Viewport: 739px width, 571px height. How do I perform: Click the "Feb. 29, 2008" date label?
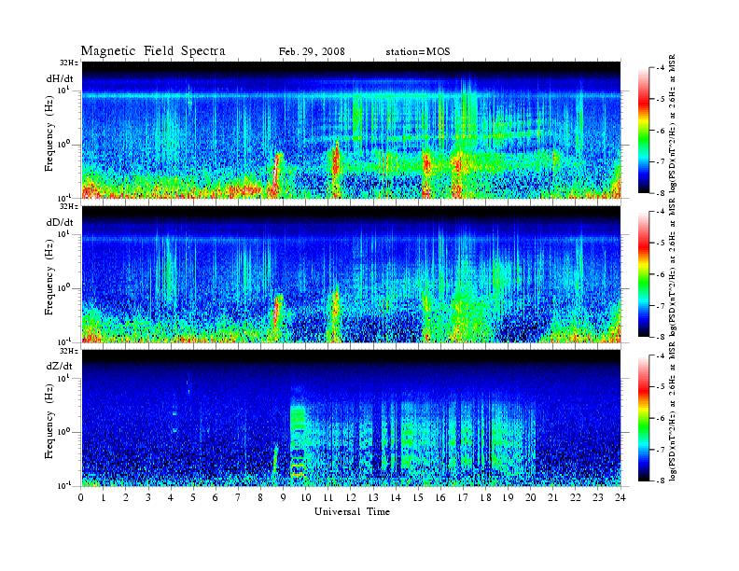[312, 51]
